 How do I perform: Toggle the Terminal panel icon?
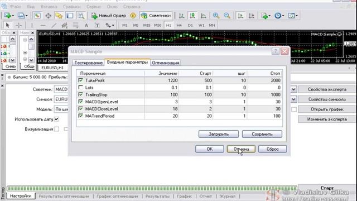tap(70, 16)
